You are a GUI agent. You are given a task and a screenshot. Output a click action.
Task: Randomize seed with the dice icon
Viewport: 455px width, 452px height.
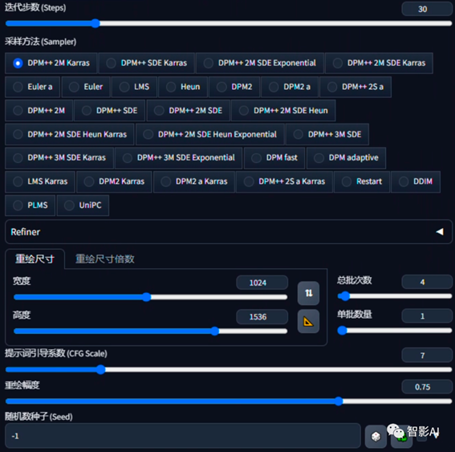tap(376, 436)
